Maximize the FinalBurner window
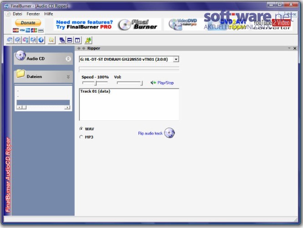The width and height of the screenshot is (303, 228). [x=280, y=5]
